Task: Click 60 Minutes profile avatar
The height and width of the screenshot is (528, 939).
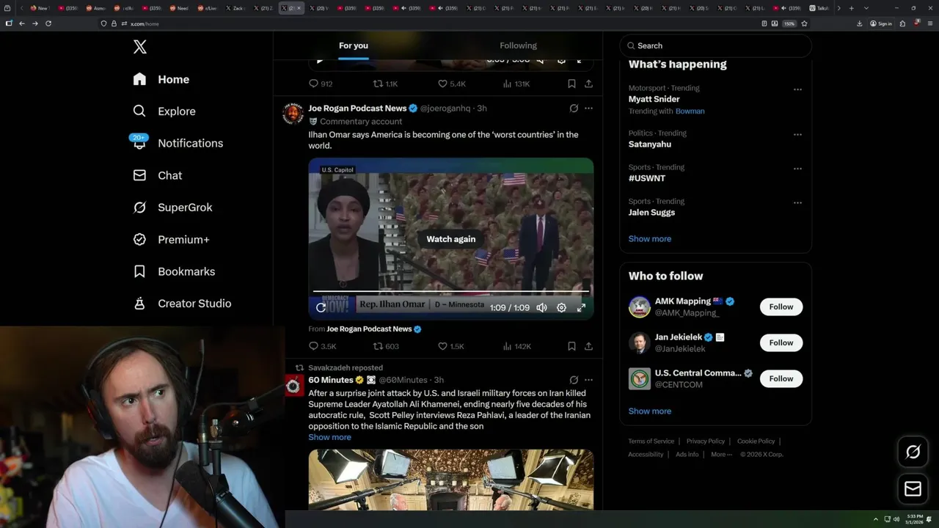Action: (x=293, y=386)
